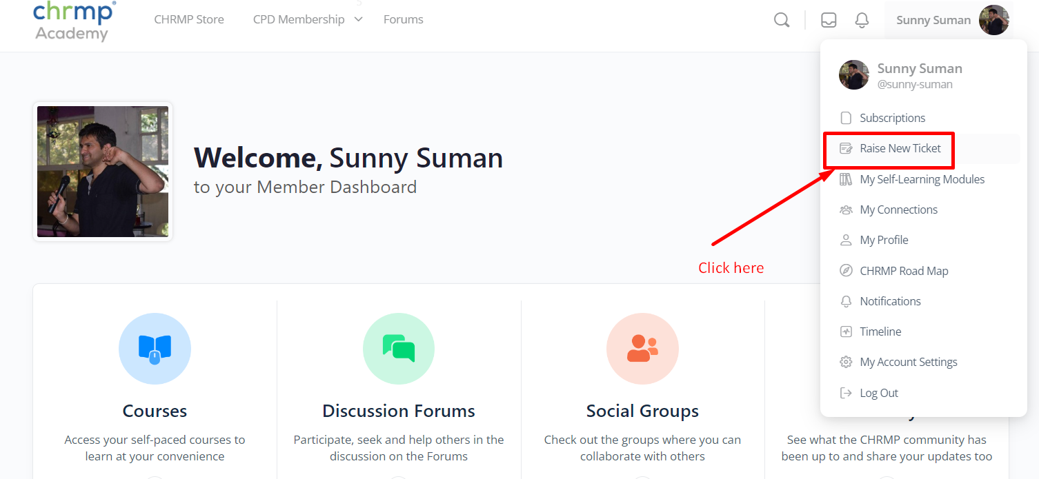Screen dimensions: 1039x479
Task: Go to My Profile menu entry
Action: tap(884, 240)
